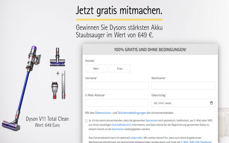Click the 'Wert: 649 Euro' text
This screenshot has height=143, width=229.
(x=47, y=125)
